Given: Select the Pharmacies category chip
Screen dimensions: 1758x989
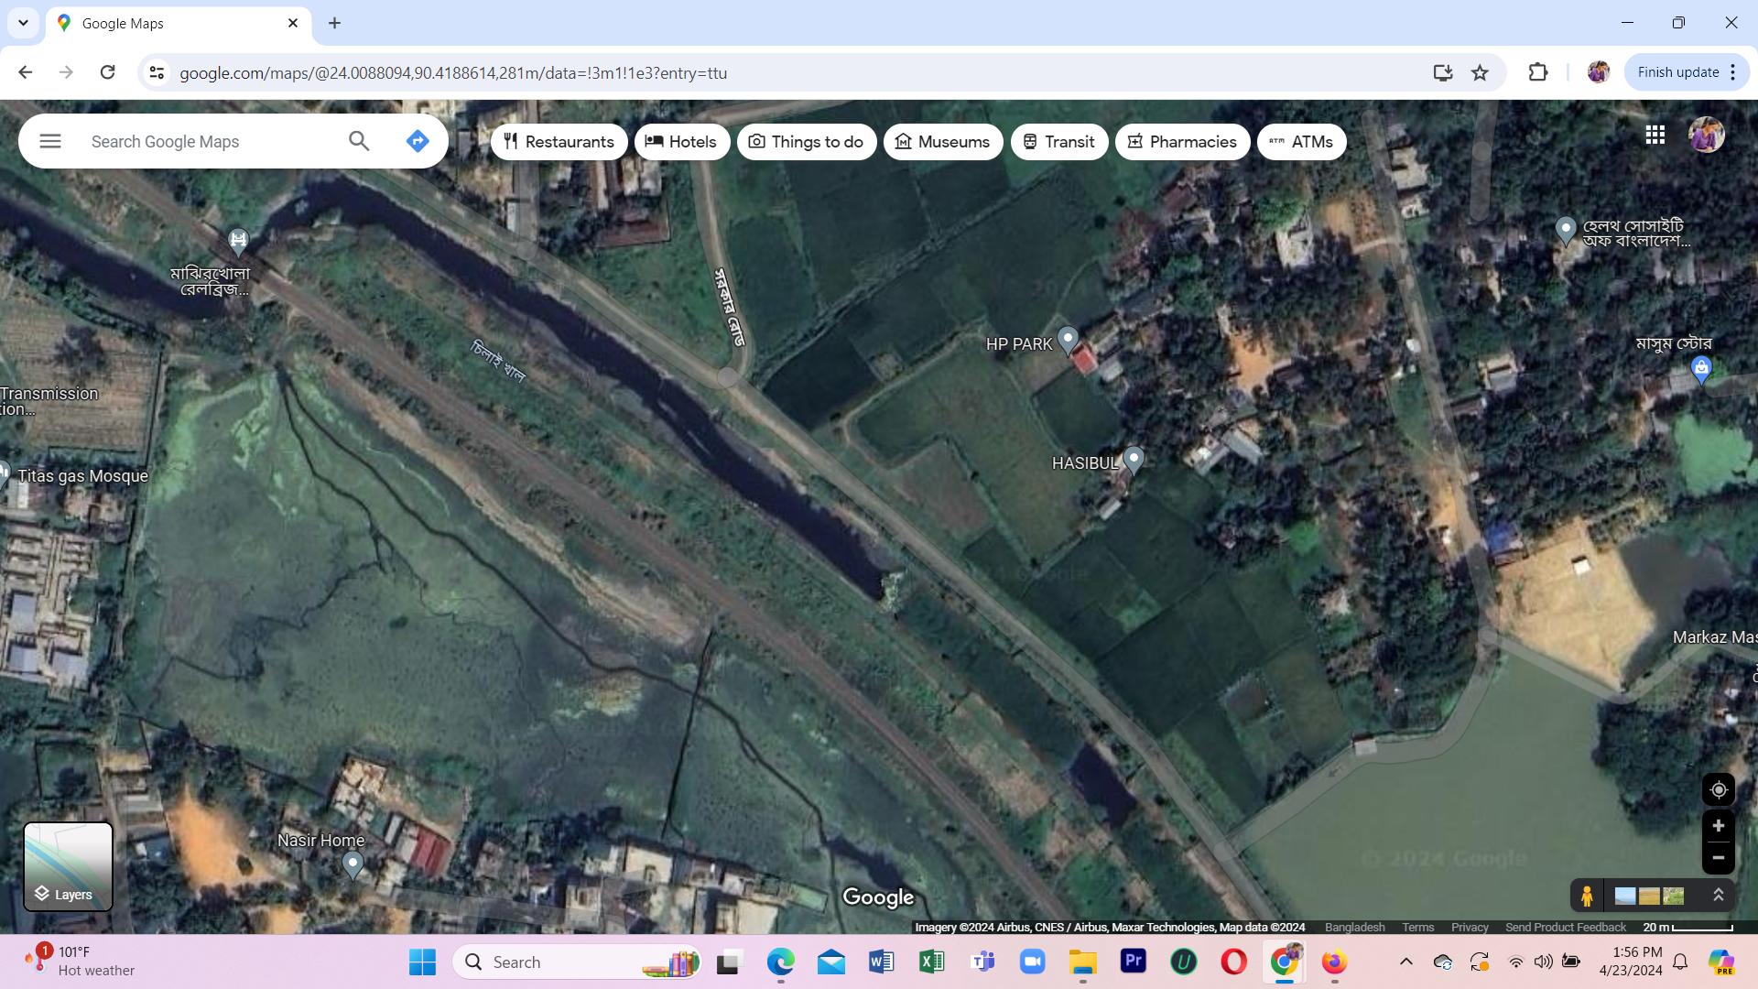Looking at the screenshot, I should [x=1182, y=142].
